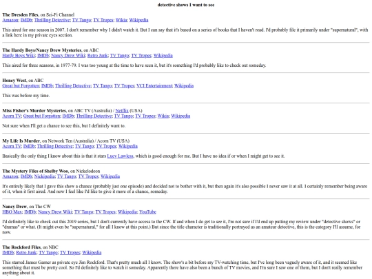The width and height of the screenshot is (372, 279).
Task: Open the YouTube link under Nancy Drew
Action: pyautogui.click(x=147, y=212)
